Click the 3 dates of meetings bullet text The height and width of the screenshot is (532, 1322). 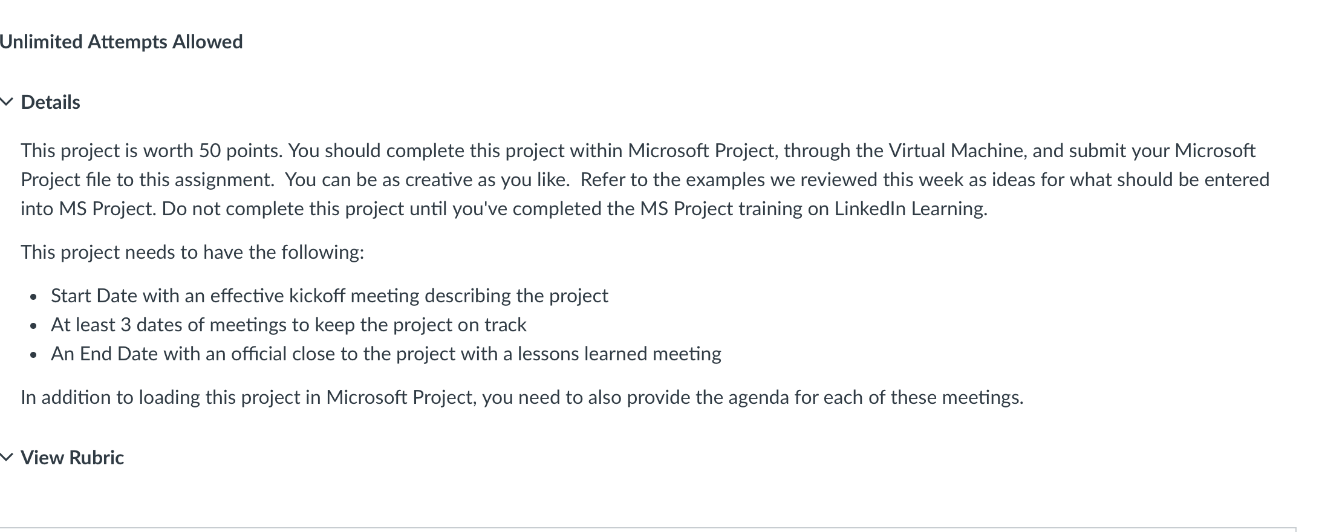coord(288,325)
